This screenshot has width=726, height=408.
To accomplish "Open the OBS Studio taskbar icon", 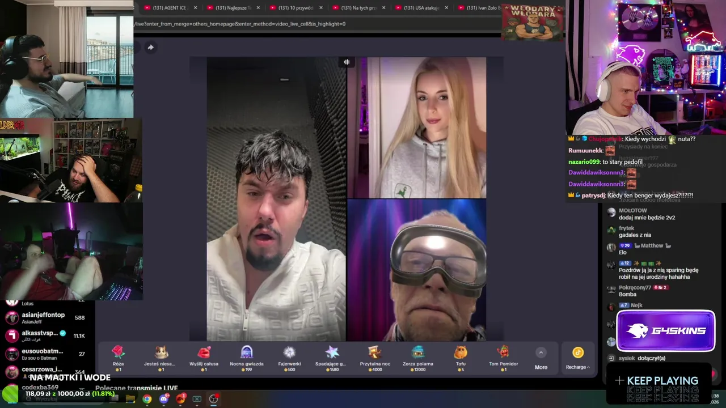I will click(213, 399).
